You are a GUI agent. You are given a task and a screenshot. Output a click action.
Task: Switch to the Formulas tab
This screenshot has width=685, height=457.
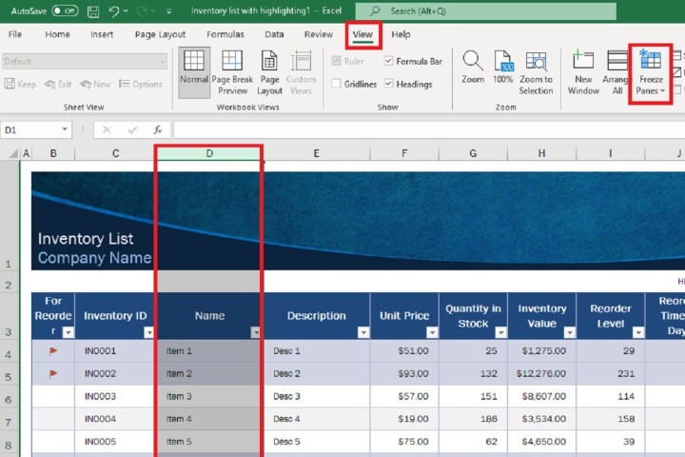click(x=225, y=34)
